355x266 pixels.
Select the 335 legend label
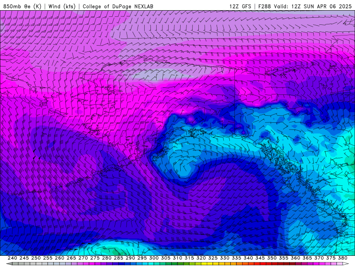tap(237, 258)
